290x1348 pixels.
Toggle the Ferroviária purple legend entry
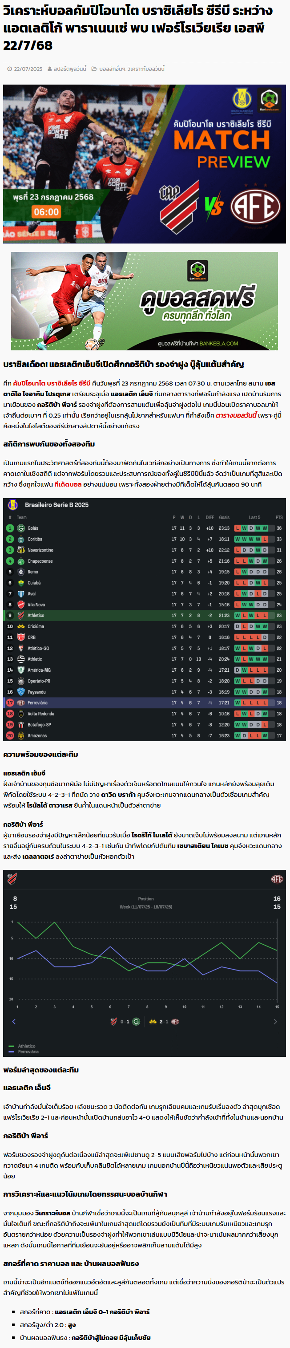pyautogui.click(x=24, y=1052)
